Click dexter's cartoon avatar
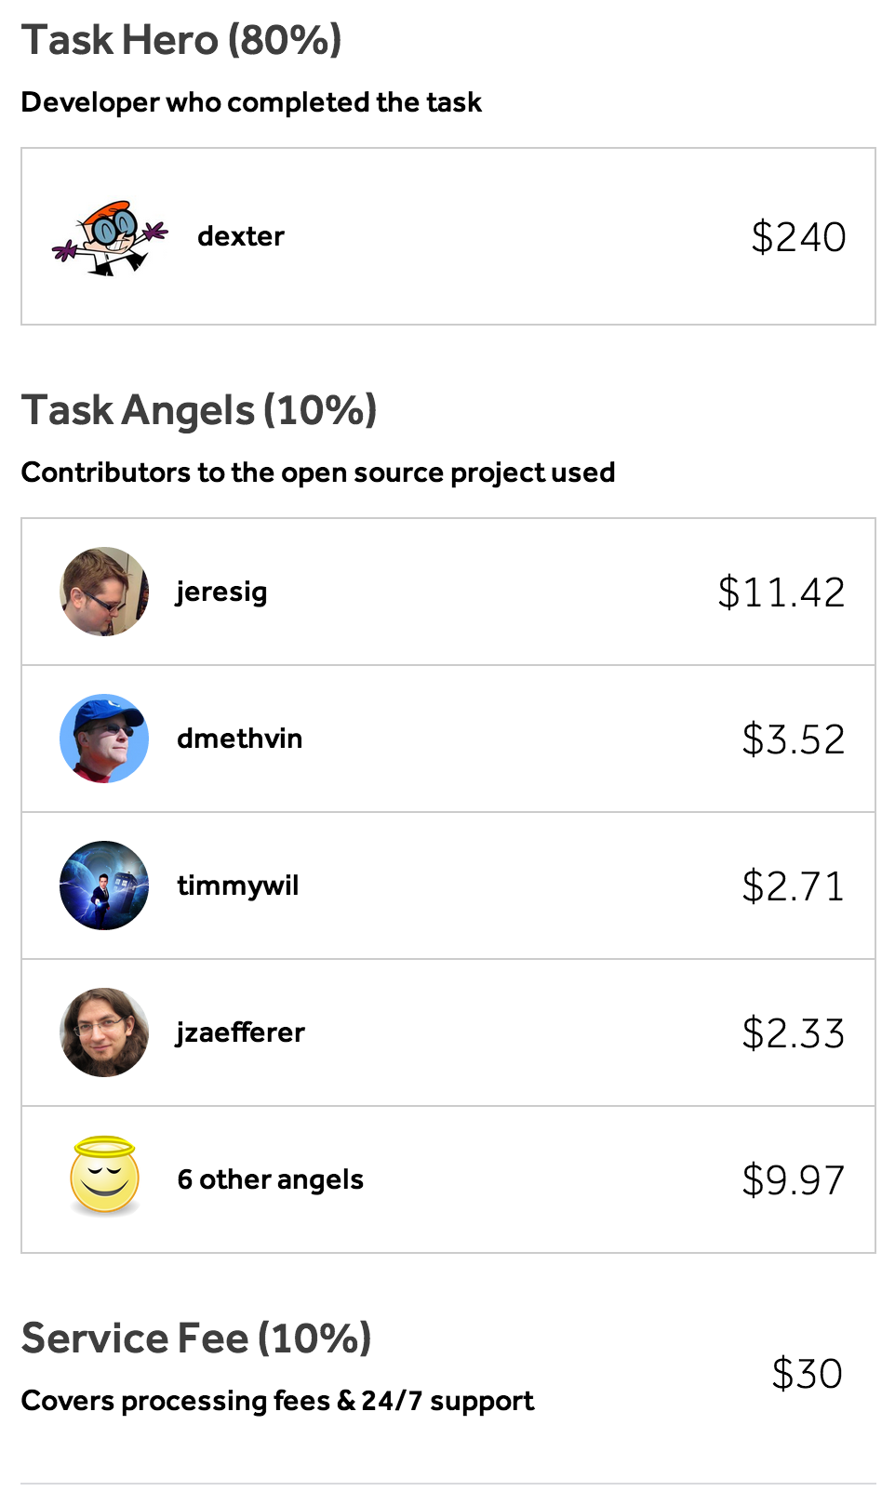The image size is (895, 1505). (x=110, y=237)
